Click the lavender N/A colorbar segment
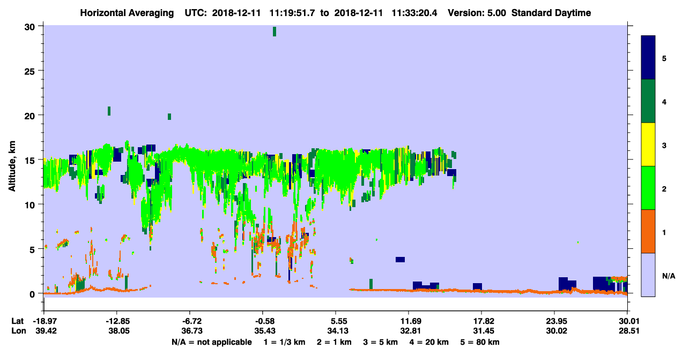 pos(648,275)
